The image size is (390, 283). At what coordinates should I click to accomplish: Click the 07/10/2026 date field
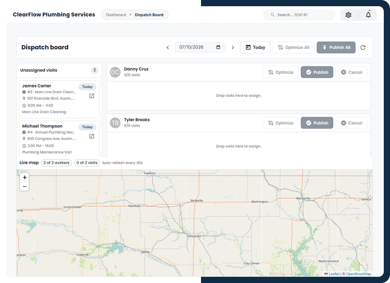click(200, 47)
